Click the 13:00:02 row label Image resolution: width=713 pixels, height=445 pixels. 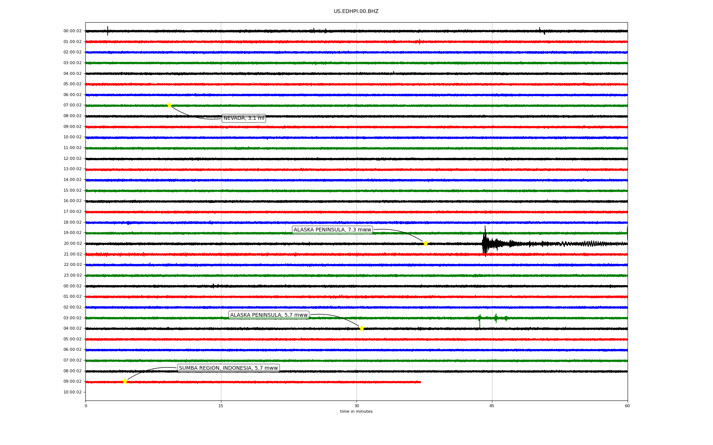coord(72,169)
